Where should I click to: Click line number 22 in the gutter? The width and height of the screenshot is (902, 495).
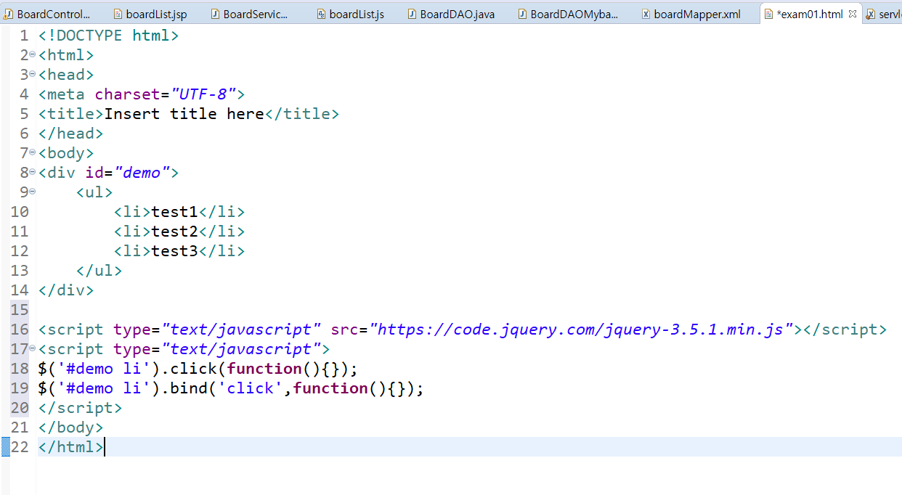coord(20,447)
